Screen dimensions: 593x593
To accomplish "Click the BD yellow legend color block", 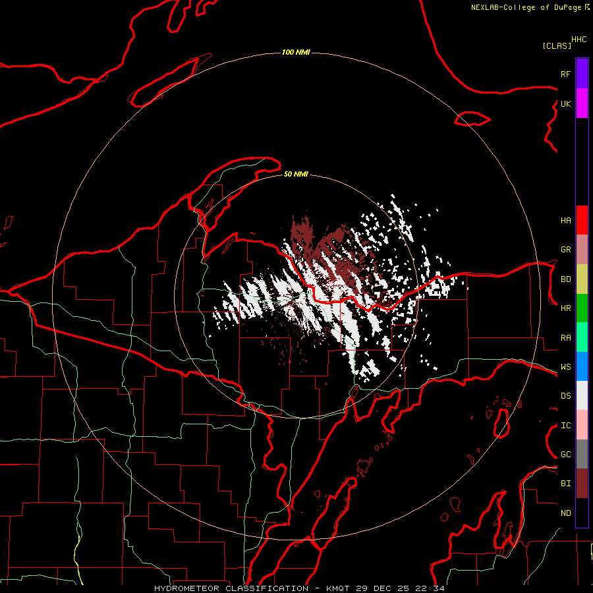I will tap(582, 279).
